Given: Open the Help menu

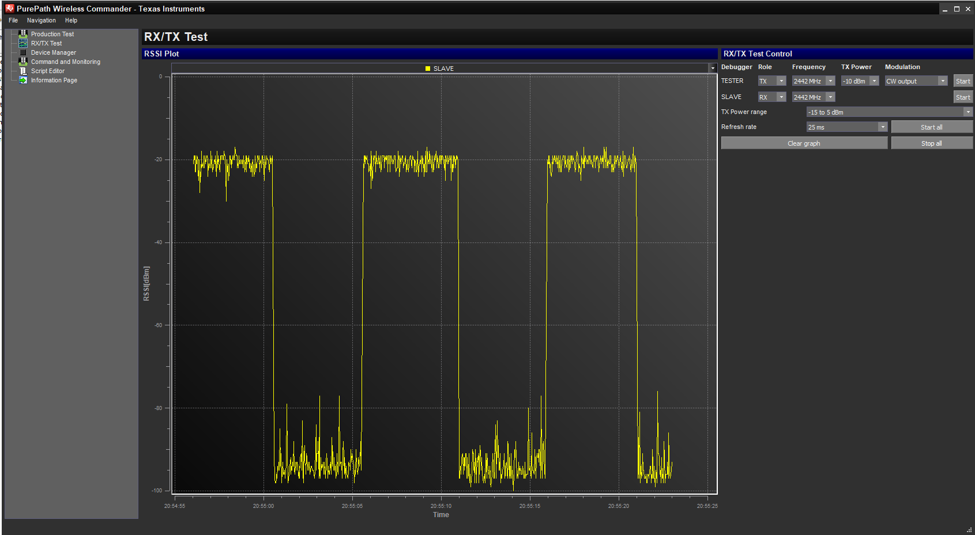Looking at the screenshot, I should coord(71,20).
